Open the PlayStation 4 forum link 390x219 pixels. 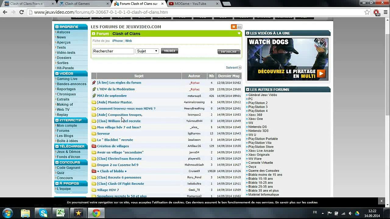tap(258, 111)
